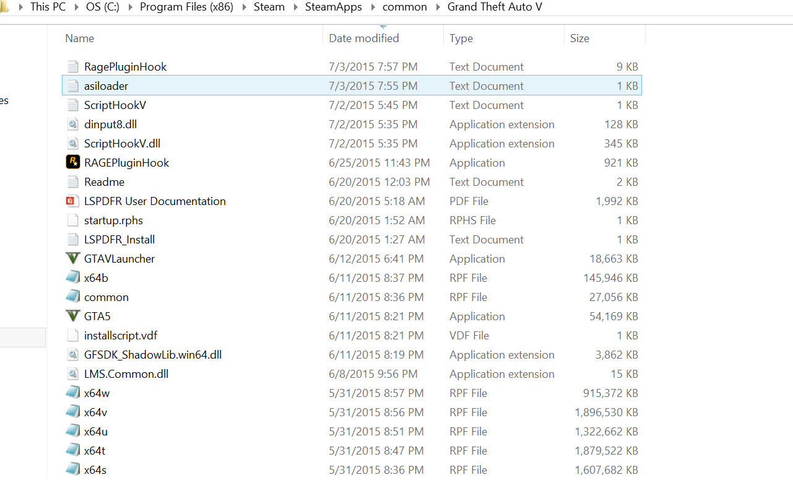Expand breadcrumb arrow after SteamApps
The width and height of the screenshot is (793, 480).
click(x=373, y=7)
